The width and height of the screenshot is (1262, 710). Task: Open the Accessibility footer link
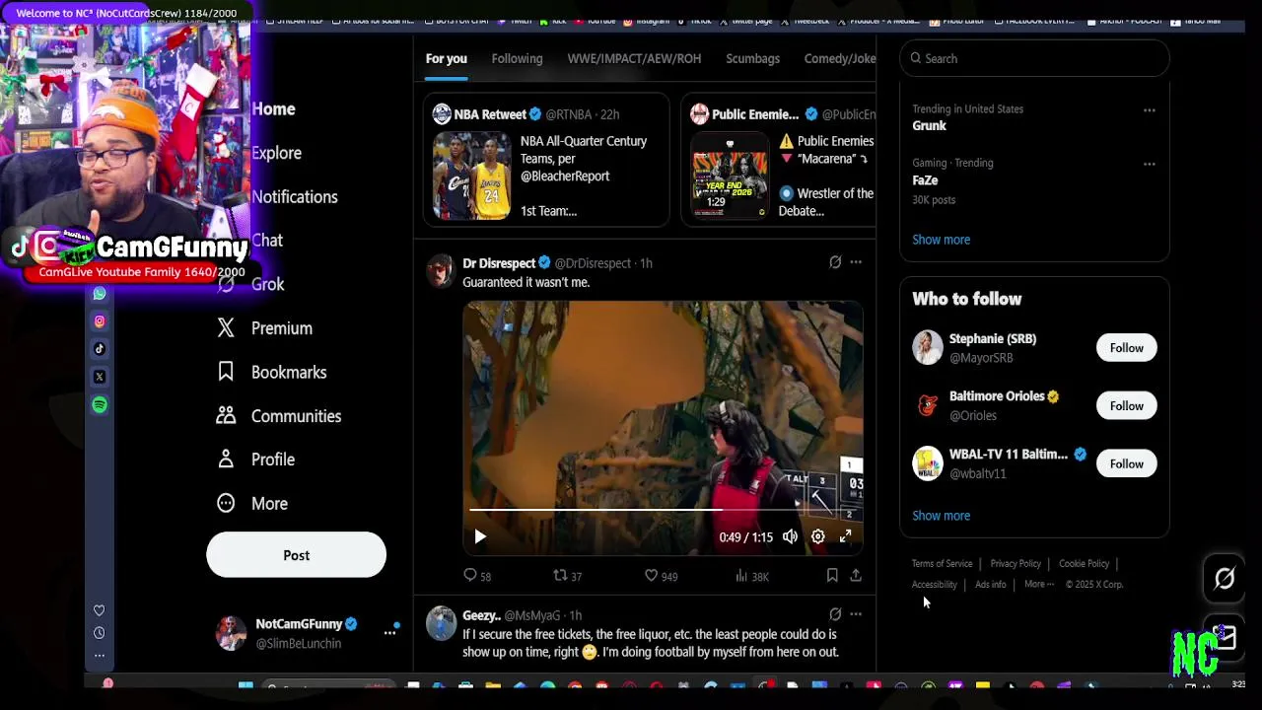[x=934, y=585]
